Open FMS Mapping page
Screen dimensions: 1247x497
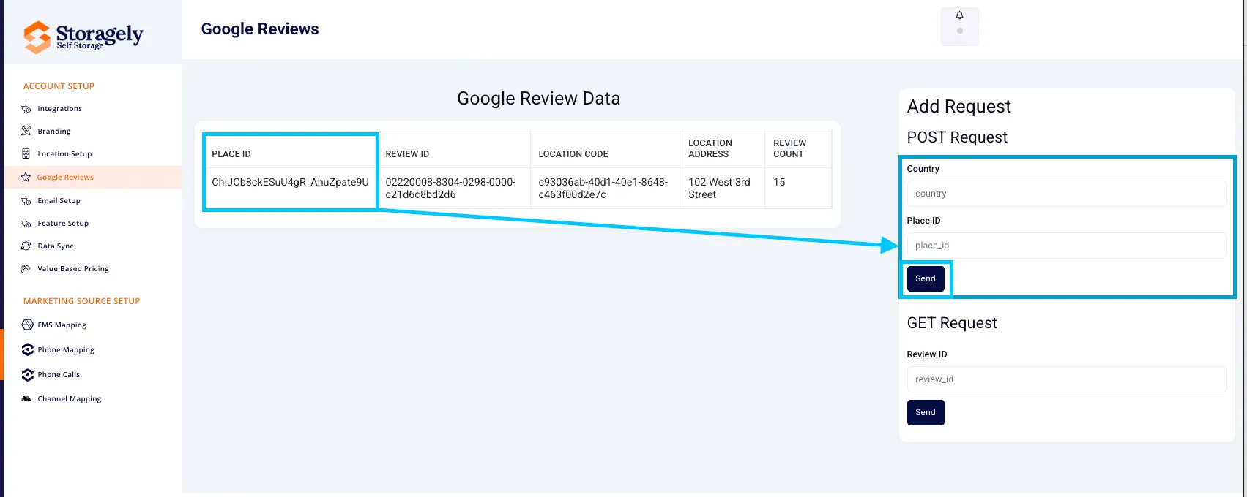(x=62, y=325)
